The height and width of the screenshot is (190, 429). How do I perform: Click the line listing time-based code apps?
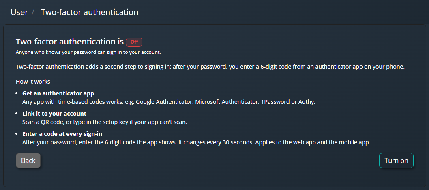(x=169, y=102)
